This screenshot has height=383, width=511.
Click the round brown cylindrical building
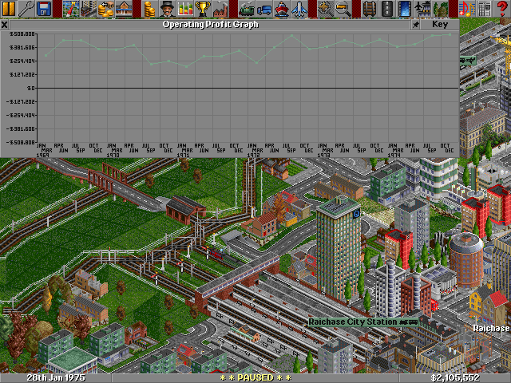(x=466, y=259)
